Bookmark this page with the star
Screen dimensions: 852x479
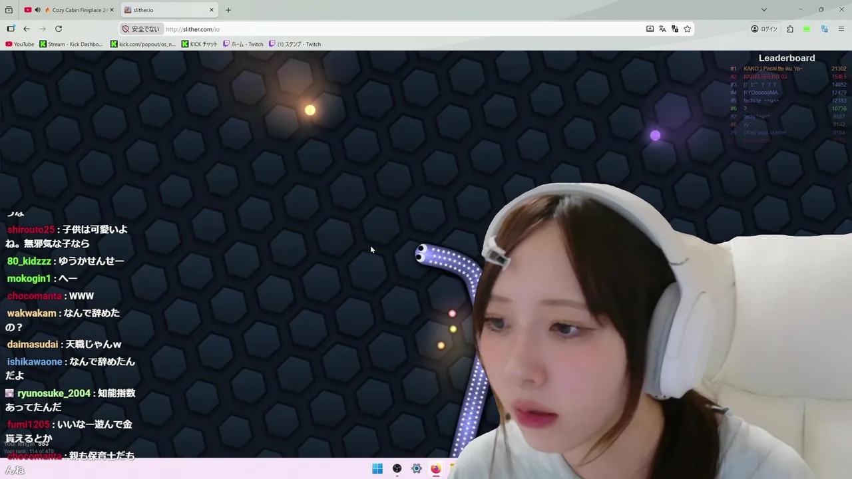(688, 29)
